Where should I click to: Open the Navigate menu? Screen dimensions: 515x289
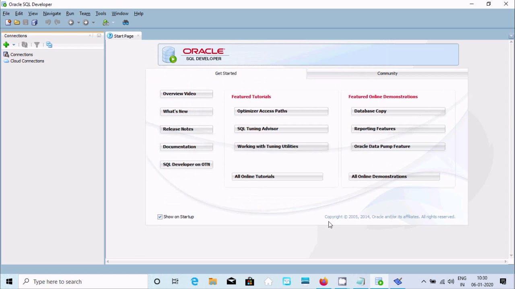[52, 13]
